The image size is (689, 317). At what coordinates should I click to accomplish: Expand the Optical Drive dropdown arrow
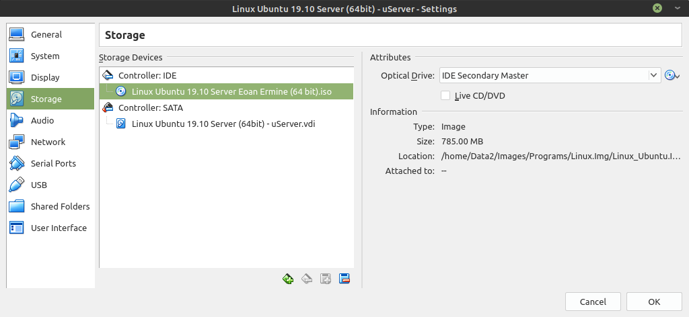[654, 75]
